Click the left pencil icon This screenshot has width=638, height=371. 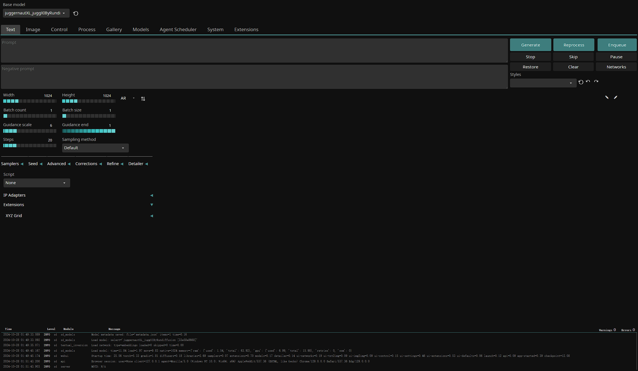[607, 97]
